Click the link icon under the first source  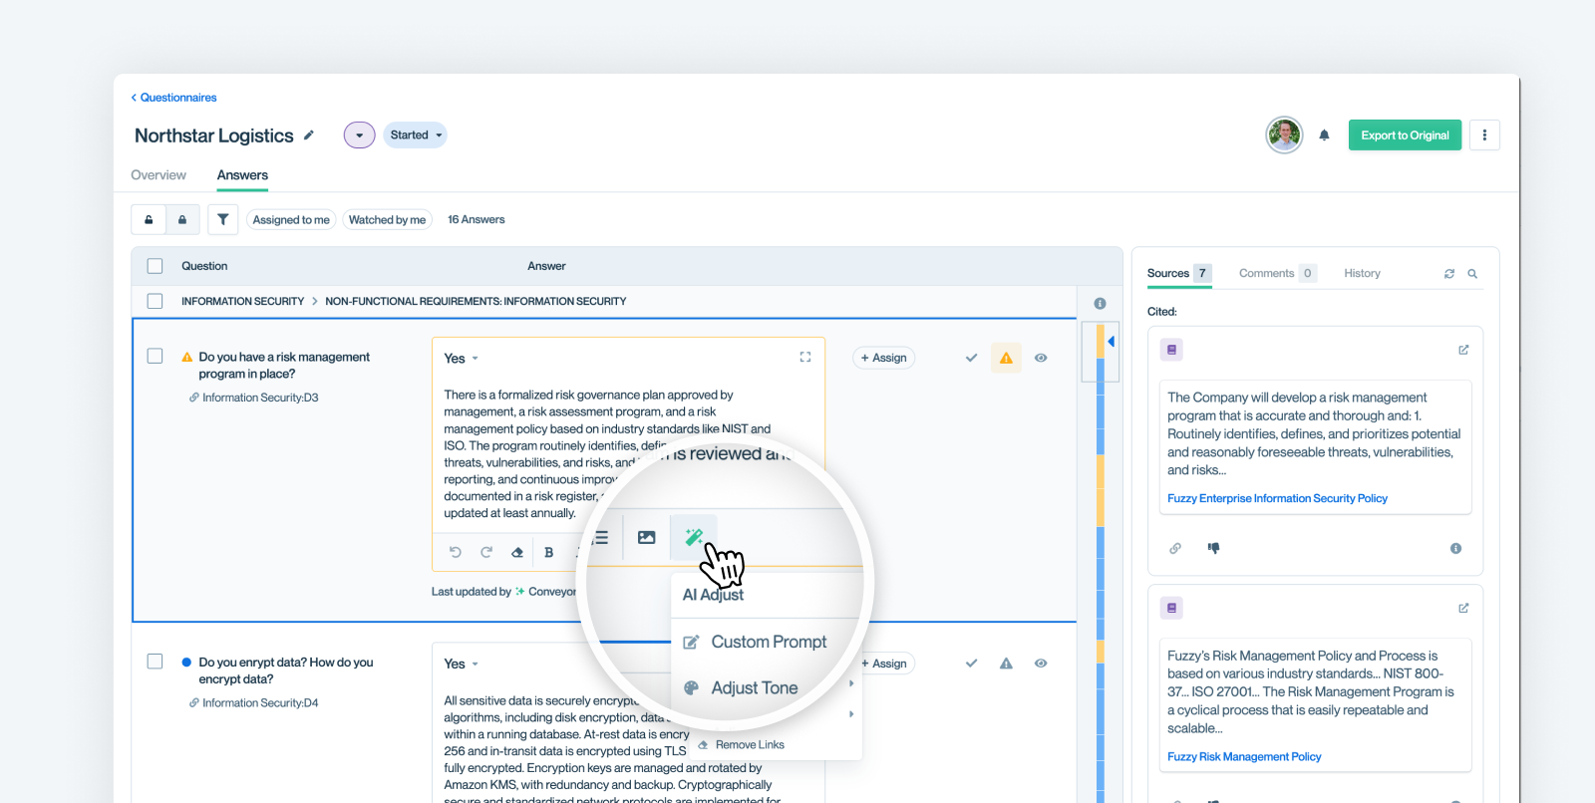[x=1175, y=548]
